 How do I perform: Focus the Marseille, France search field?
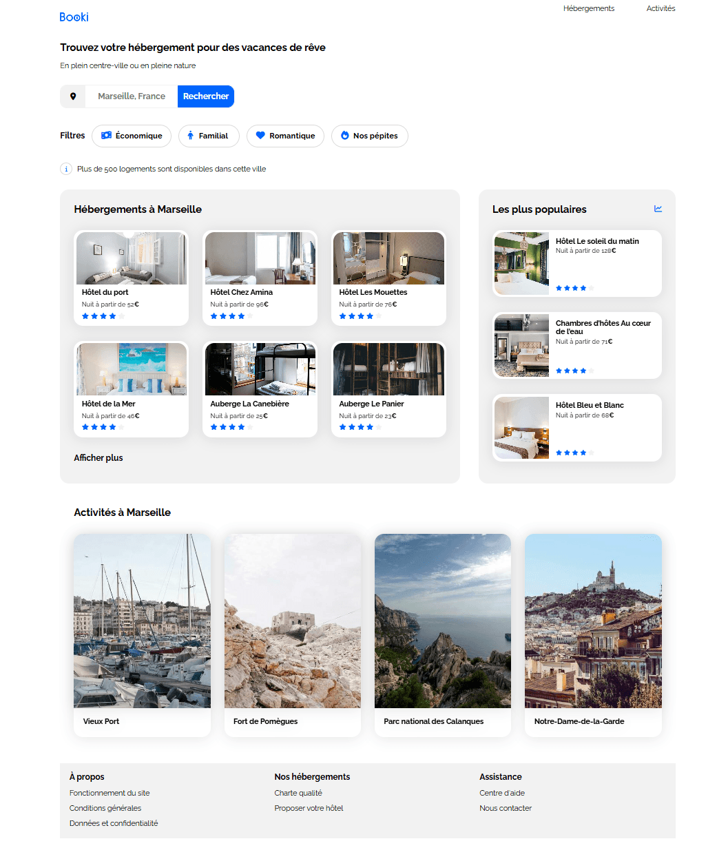click(x=132, y=96)
